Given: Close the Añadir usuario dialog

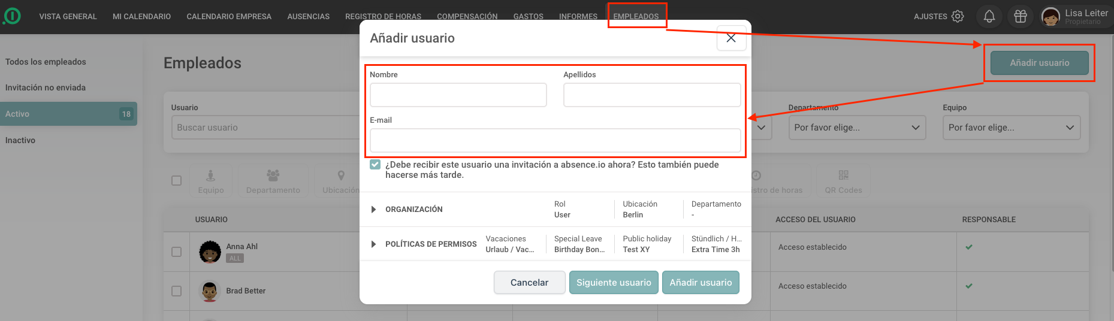Looking at the screenshot, I should (x=731, y=38).
